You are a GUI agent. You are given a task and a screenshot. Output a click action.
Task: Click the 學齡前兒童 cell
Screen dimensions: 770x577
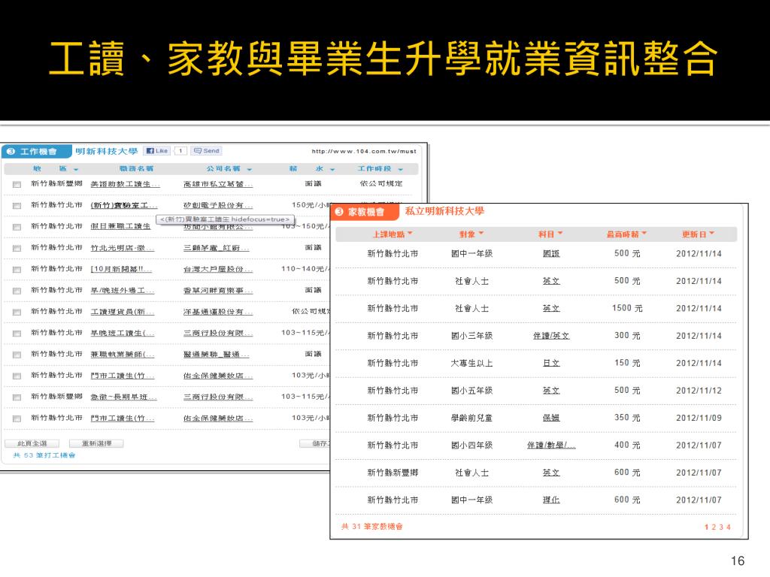click(x=471, y=418)
